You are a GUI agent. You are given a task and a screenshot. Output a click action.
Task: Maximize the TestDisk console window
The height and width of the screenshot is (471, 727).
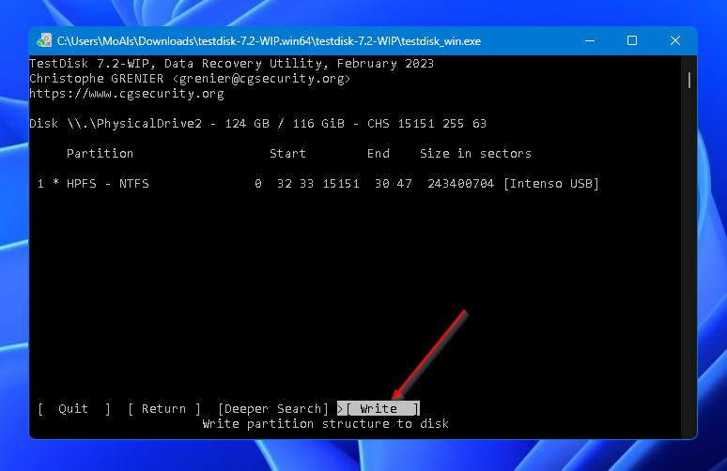(632, 40)
